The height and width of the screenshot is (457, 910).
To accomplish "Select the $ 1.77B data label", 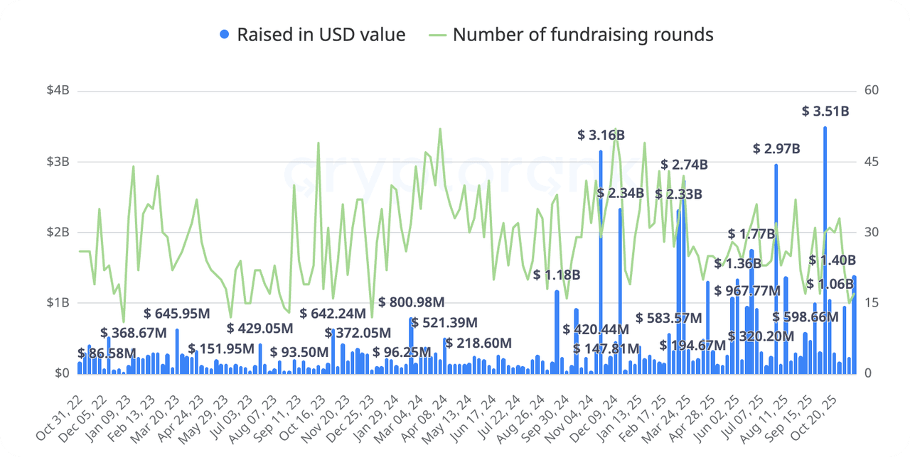I will click(751, 234).
